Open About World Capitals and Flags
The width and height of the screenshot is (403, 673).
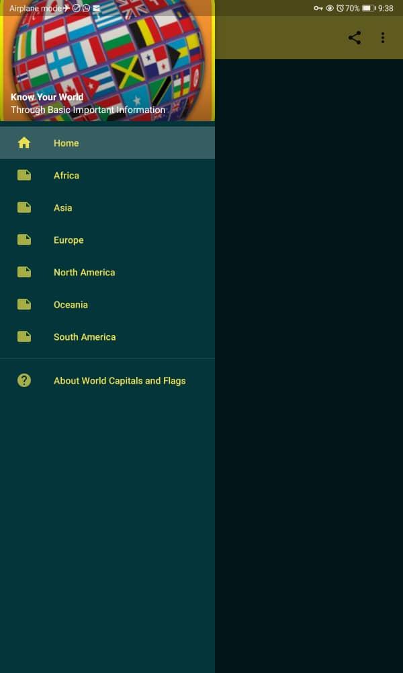[107, 380]
